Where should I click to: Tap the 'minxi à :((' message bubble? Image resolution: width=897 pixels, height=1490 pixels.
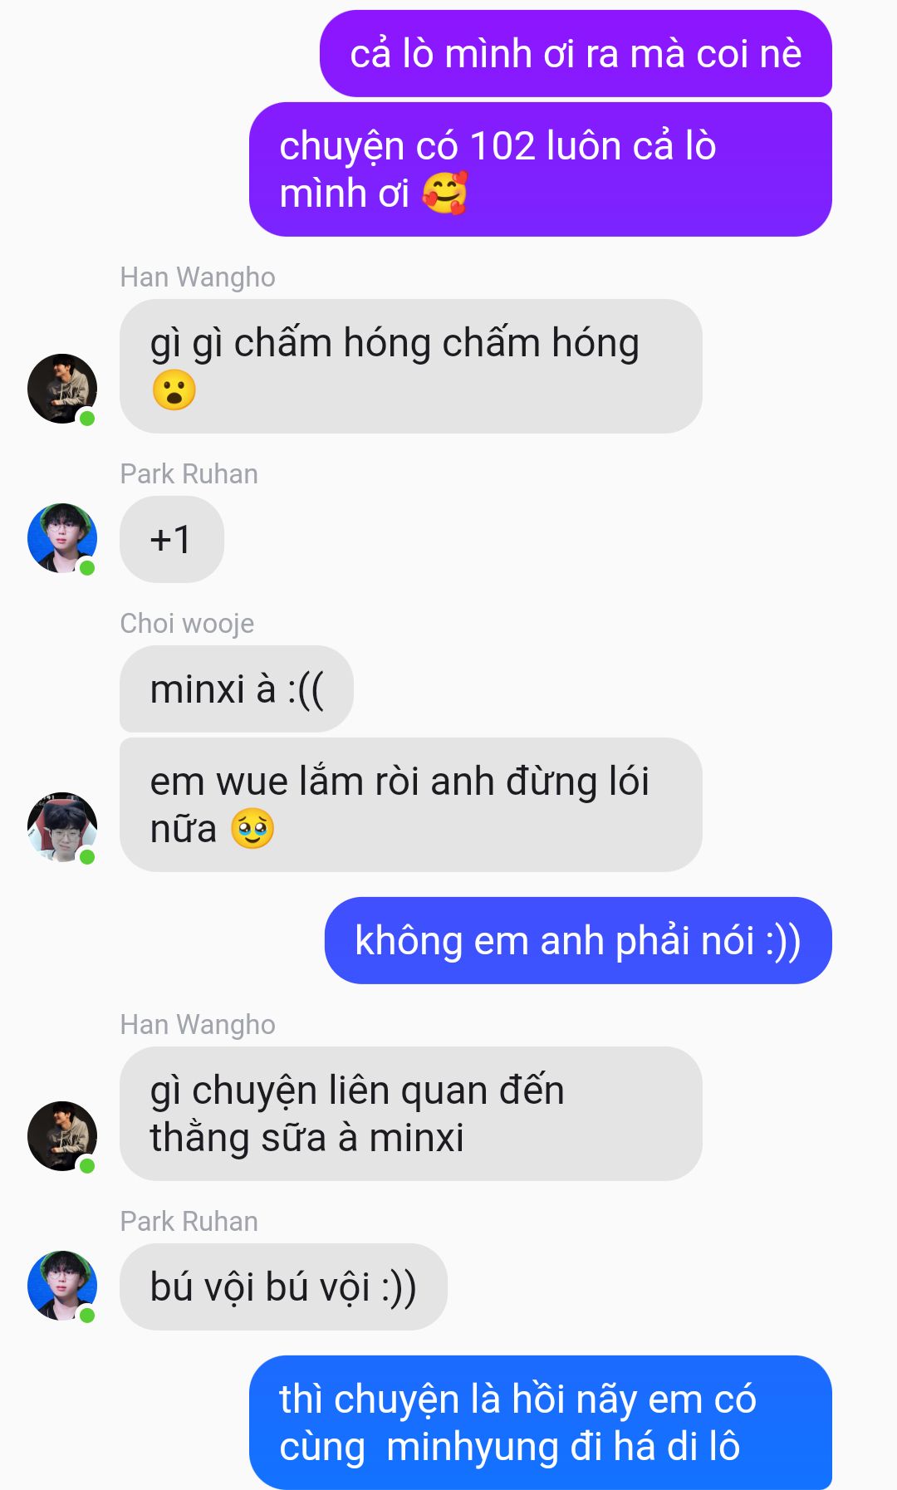click(x=237, y=689)
